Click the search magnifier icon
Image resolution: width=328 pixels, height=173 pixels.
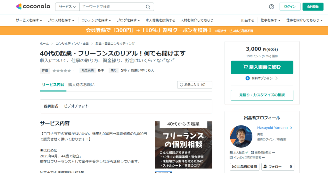(148, 7)
